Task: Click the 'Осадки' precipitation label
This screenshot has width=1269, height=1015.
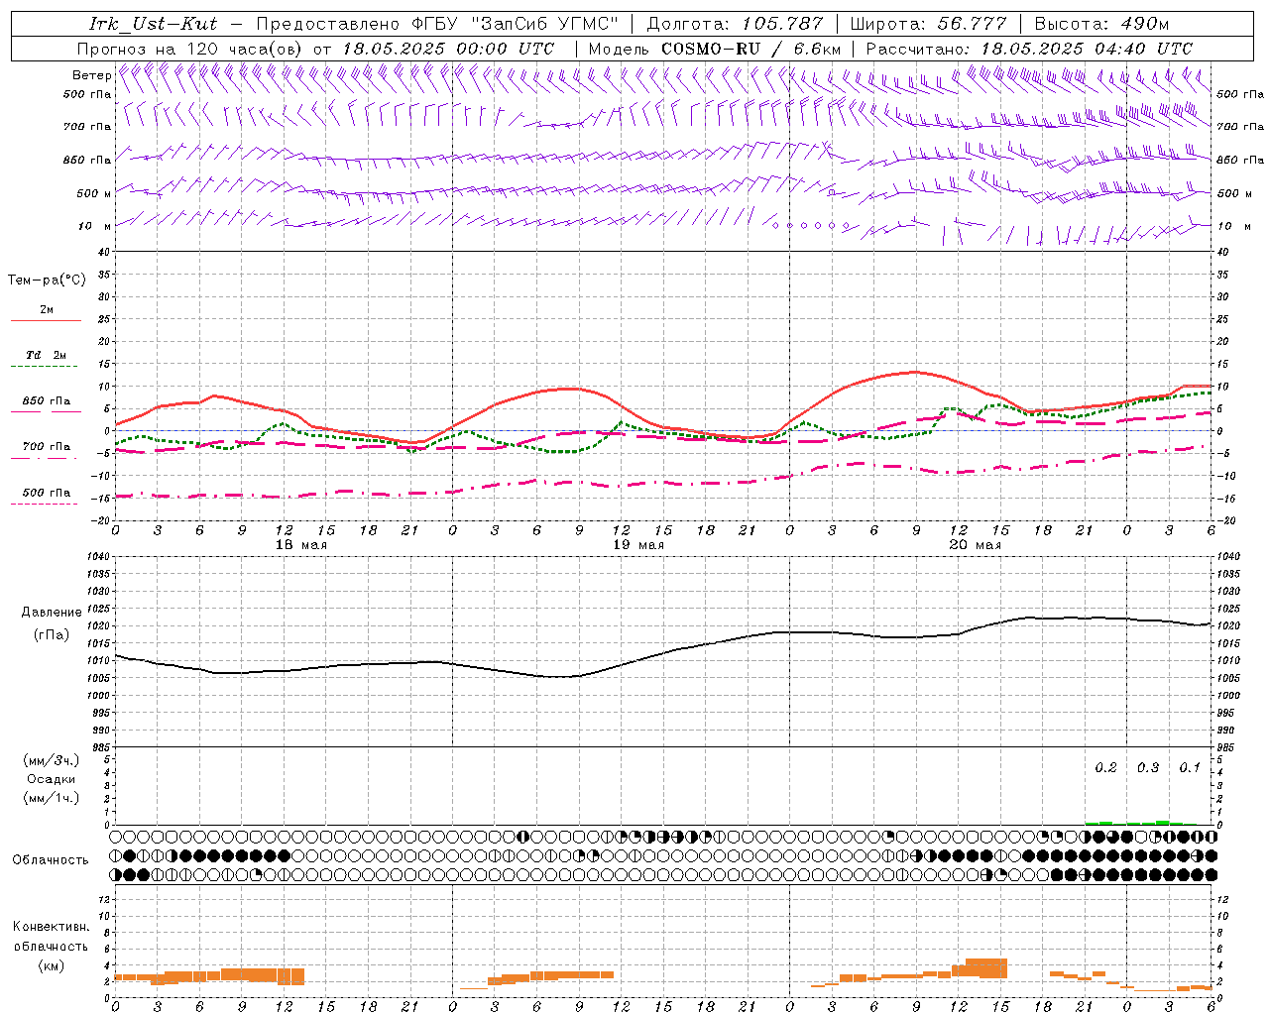Action: pos(52,779)
